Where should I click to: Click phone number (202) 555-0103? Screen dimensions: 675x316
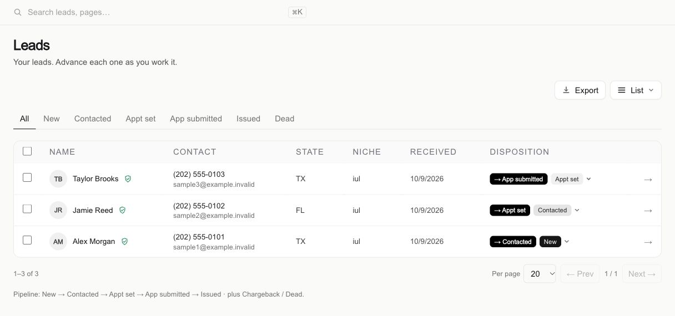(199, 174)
